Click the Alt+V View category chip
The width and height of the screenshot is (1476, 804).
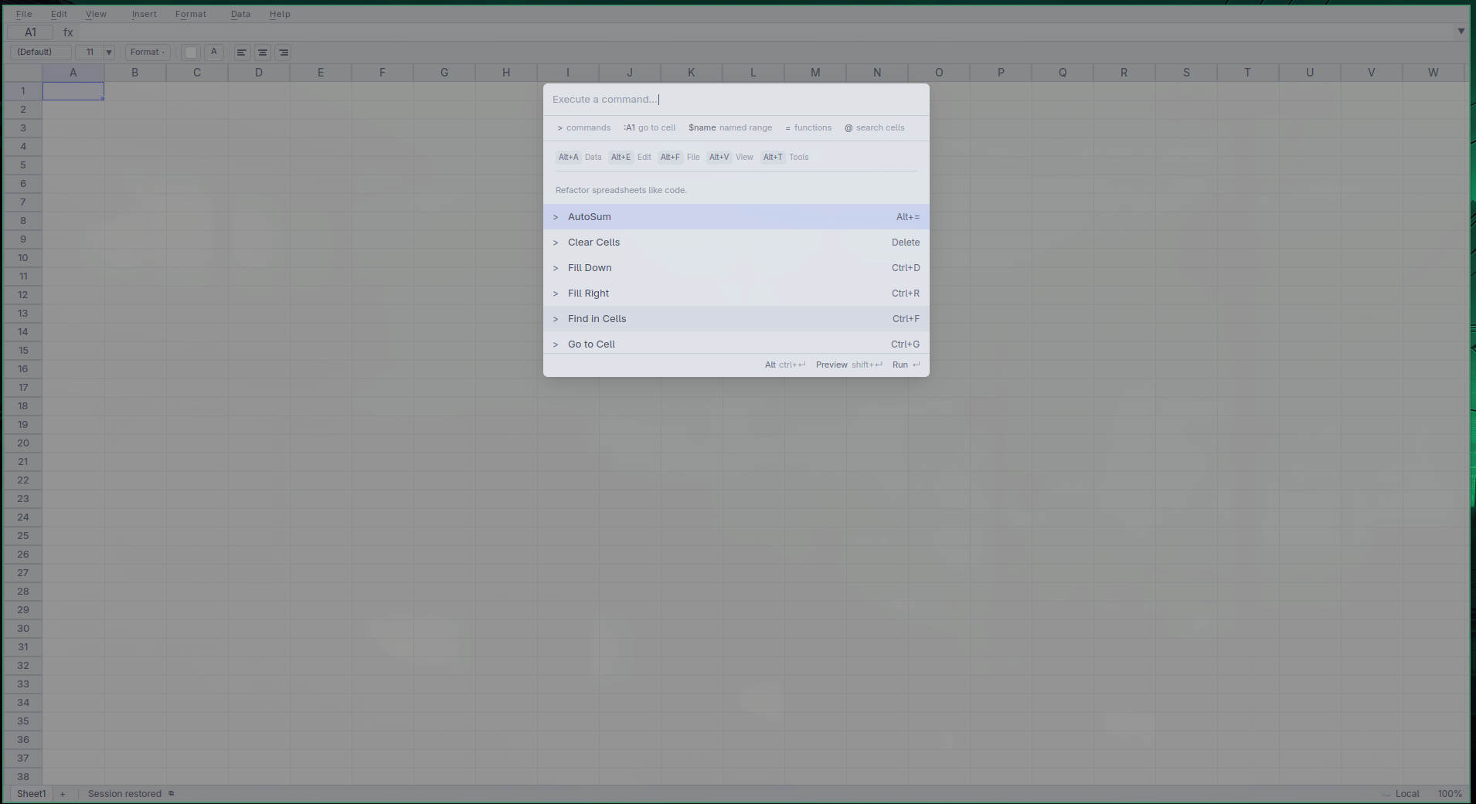(x=730, y=158)
